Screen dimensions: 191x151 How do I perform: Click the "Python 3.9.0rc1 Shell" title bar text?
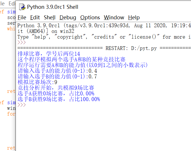(53, 7)
